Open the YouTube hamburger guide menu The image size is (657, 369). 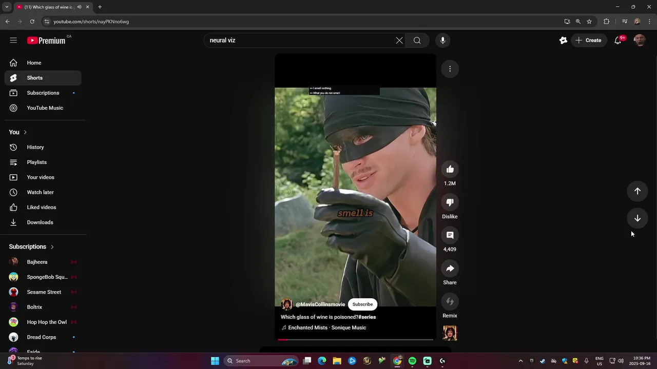(x=13, y=40)
